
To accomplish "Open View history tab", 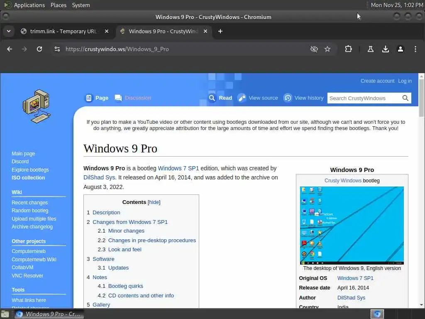I will pos(303,98).
